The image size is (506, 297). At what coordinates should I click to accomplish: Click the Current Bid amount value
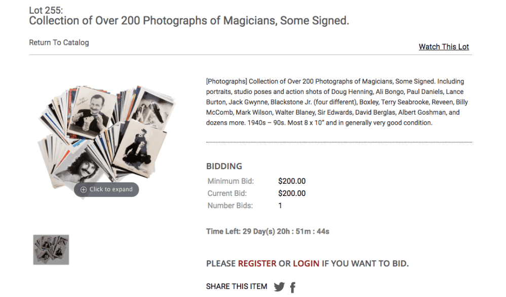tap(292, 193)
